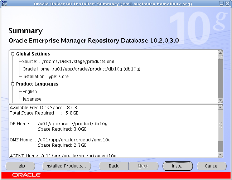This screenshot has height=180, width=232.
Task: Select the Global Settings tree heading
Action: click(33, 54)
